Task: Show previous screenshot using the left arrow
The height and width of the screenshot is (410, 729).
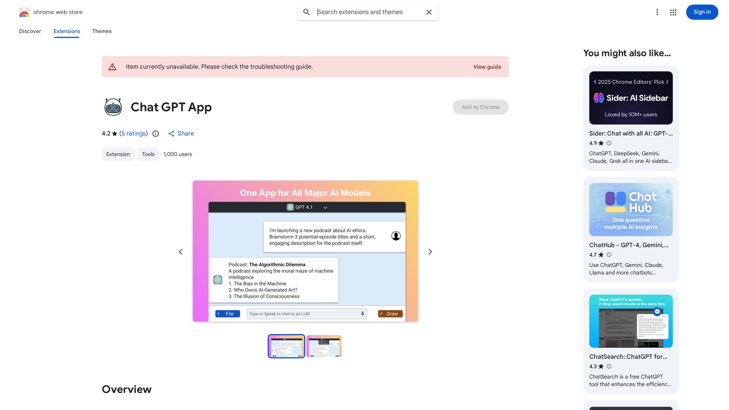Action: click(181, 251)
